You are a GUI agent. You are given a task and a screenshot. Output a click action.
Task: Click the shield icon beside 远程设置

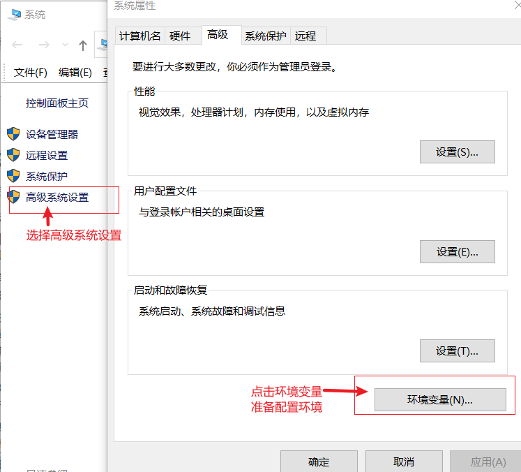coord(13,155)
